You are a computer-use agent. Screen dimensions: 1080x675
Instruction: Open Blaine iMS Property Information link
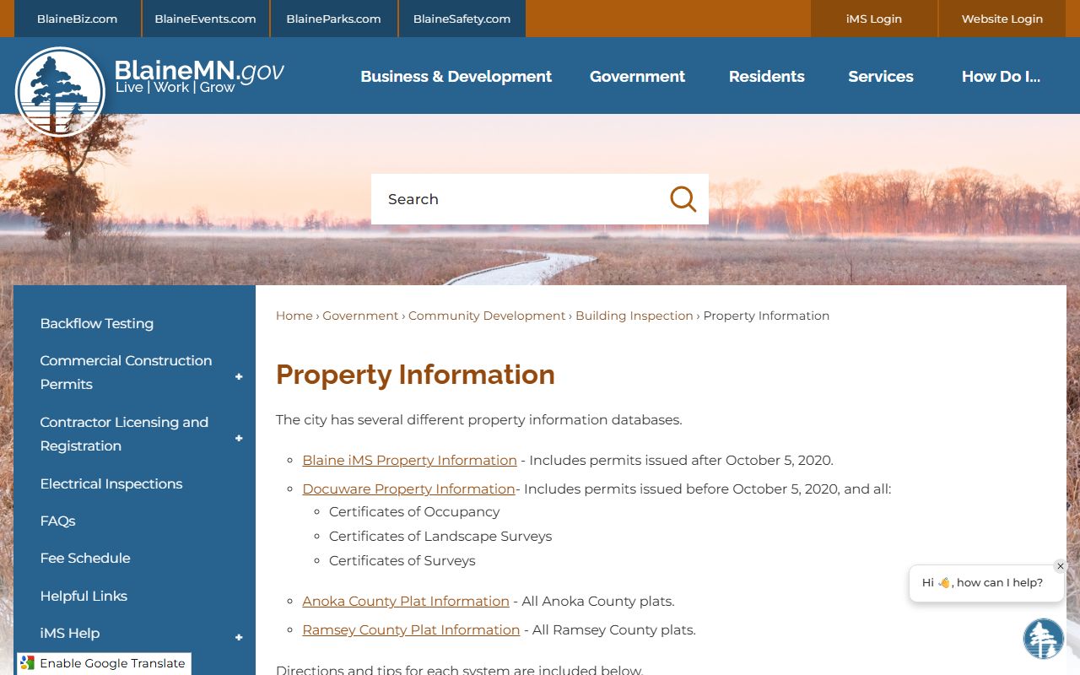tap(409, 461)
